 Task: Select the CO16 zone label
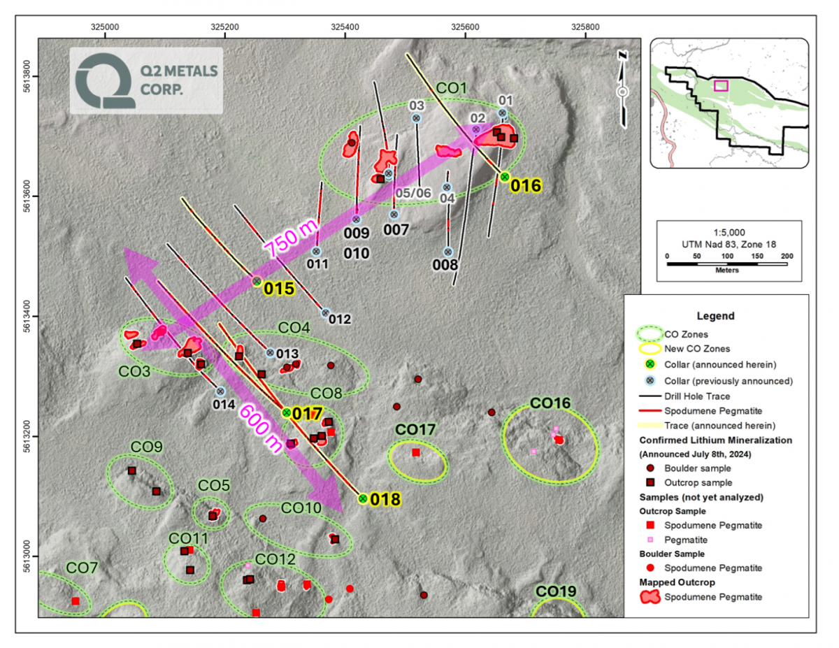[550, 403]
